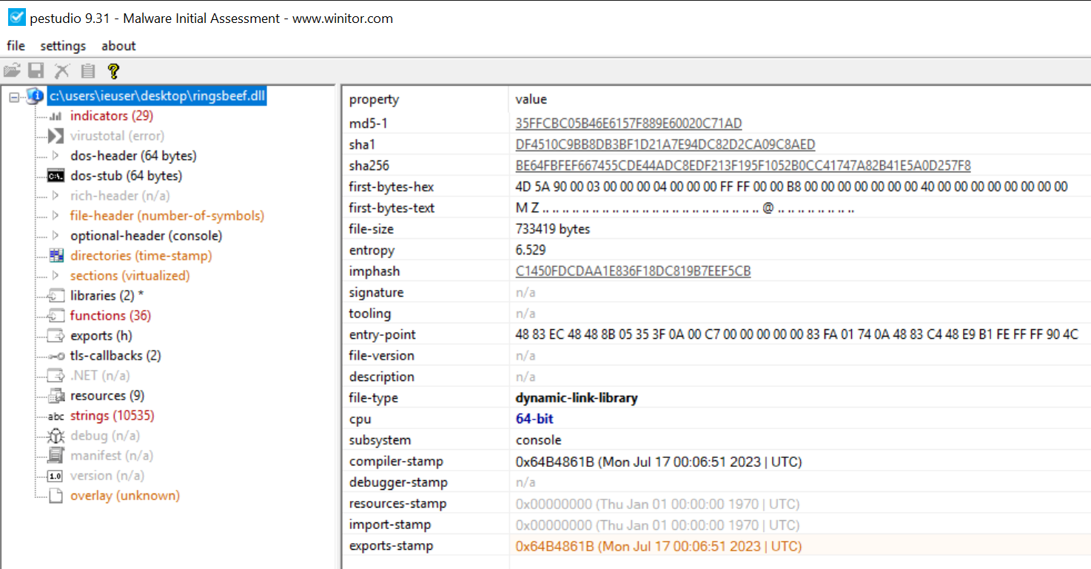Open the md5 hash link
The width and height of the screenshot is (1091, 569).
click(628, 124)
